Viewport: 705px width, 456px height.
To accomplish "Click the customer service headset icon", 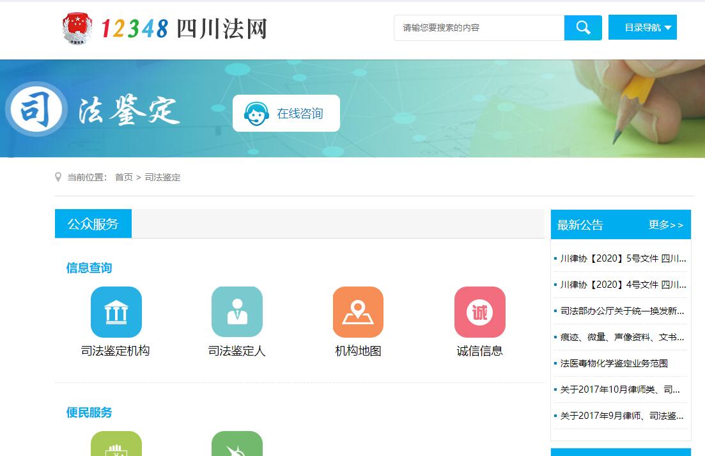I will [256, 114].
